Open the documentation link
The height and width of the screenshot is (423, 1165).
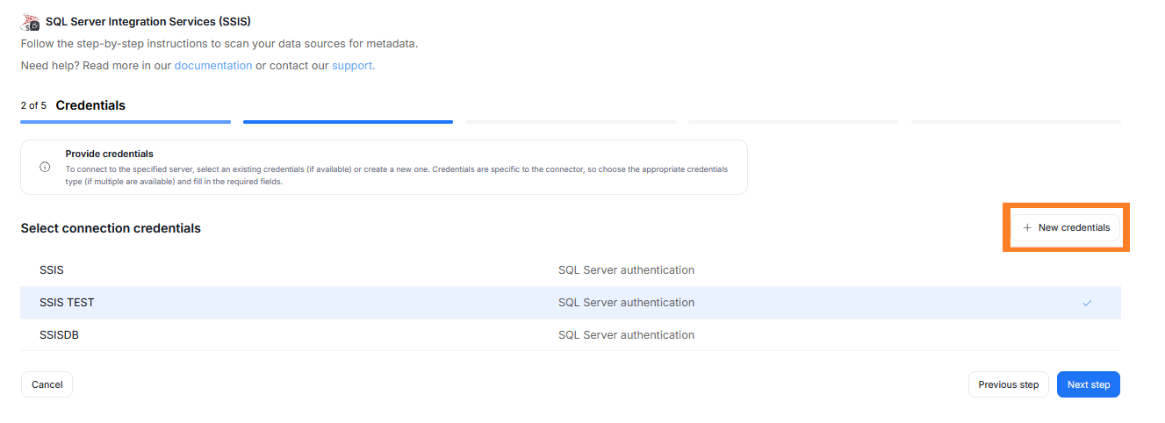(213, 66)
